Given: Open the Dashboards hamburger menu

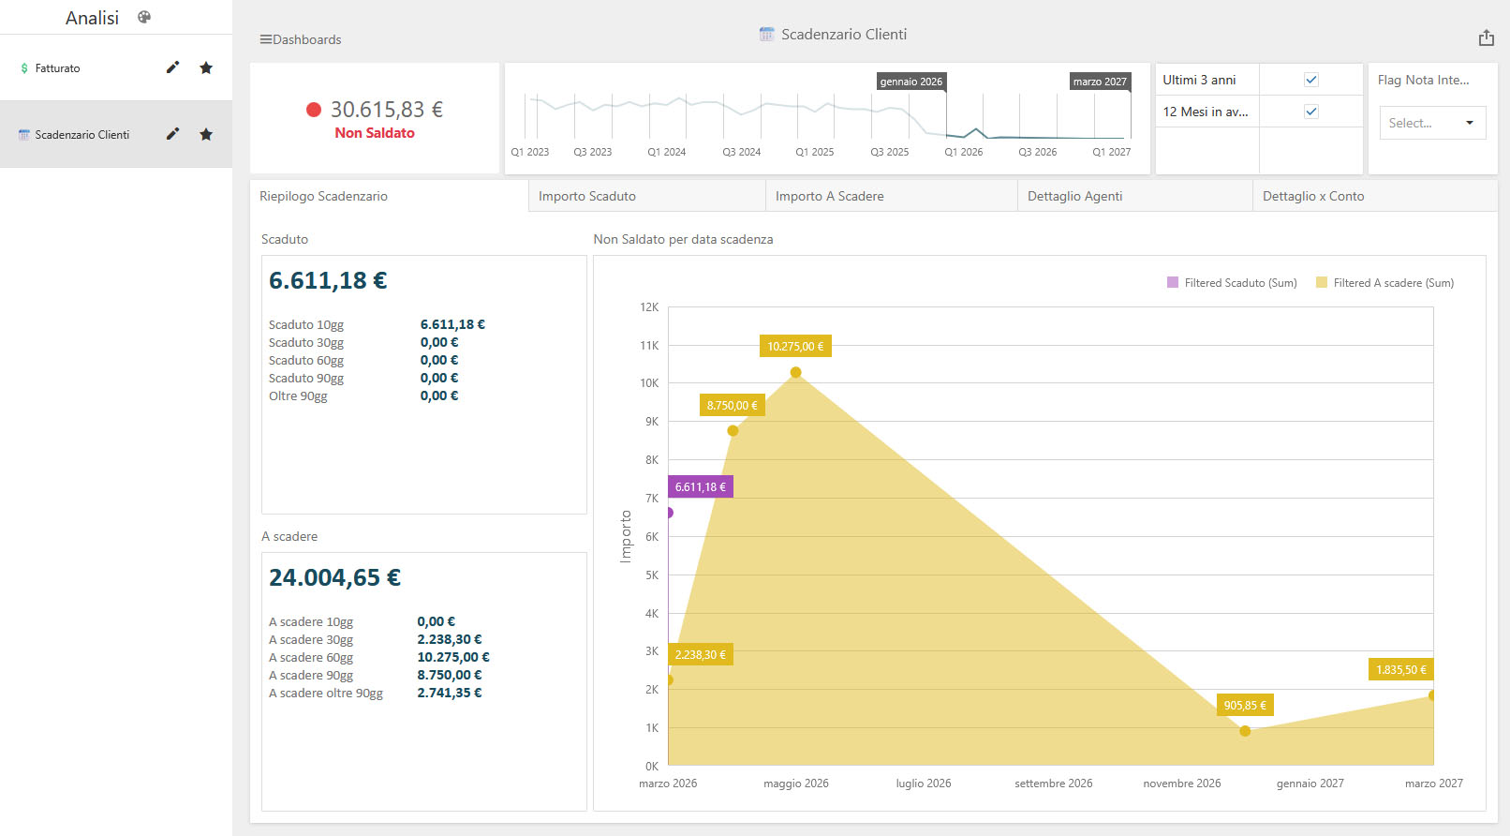Looking at the screenshot, I should pos(266,39).
